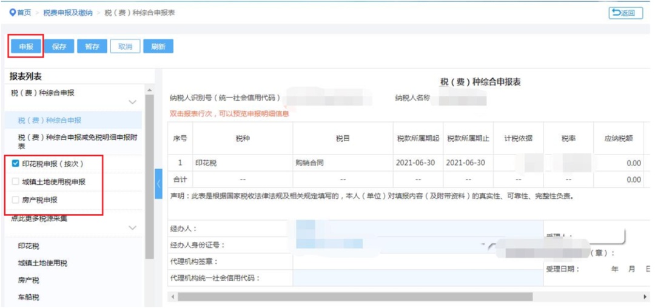
Task: Collapse the left panel using the blue arrow handle
Action: 159,183
